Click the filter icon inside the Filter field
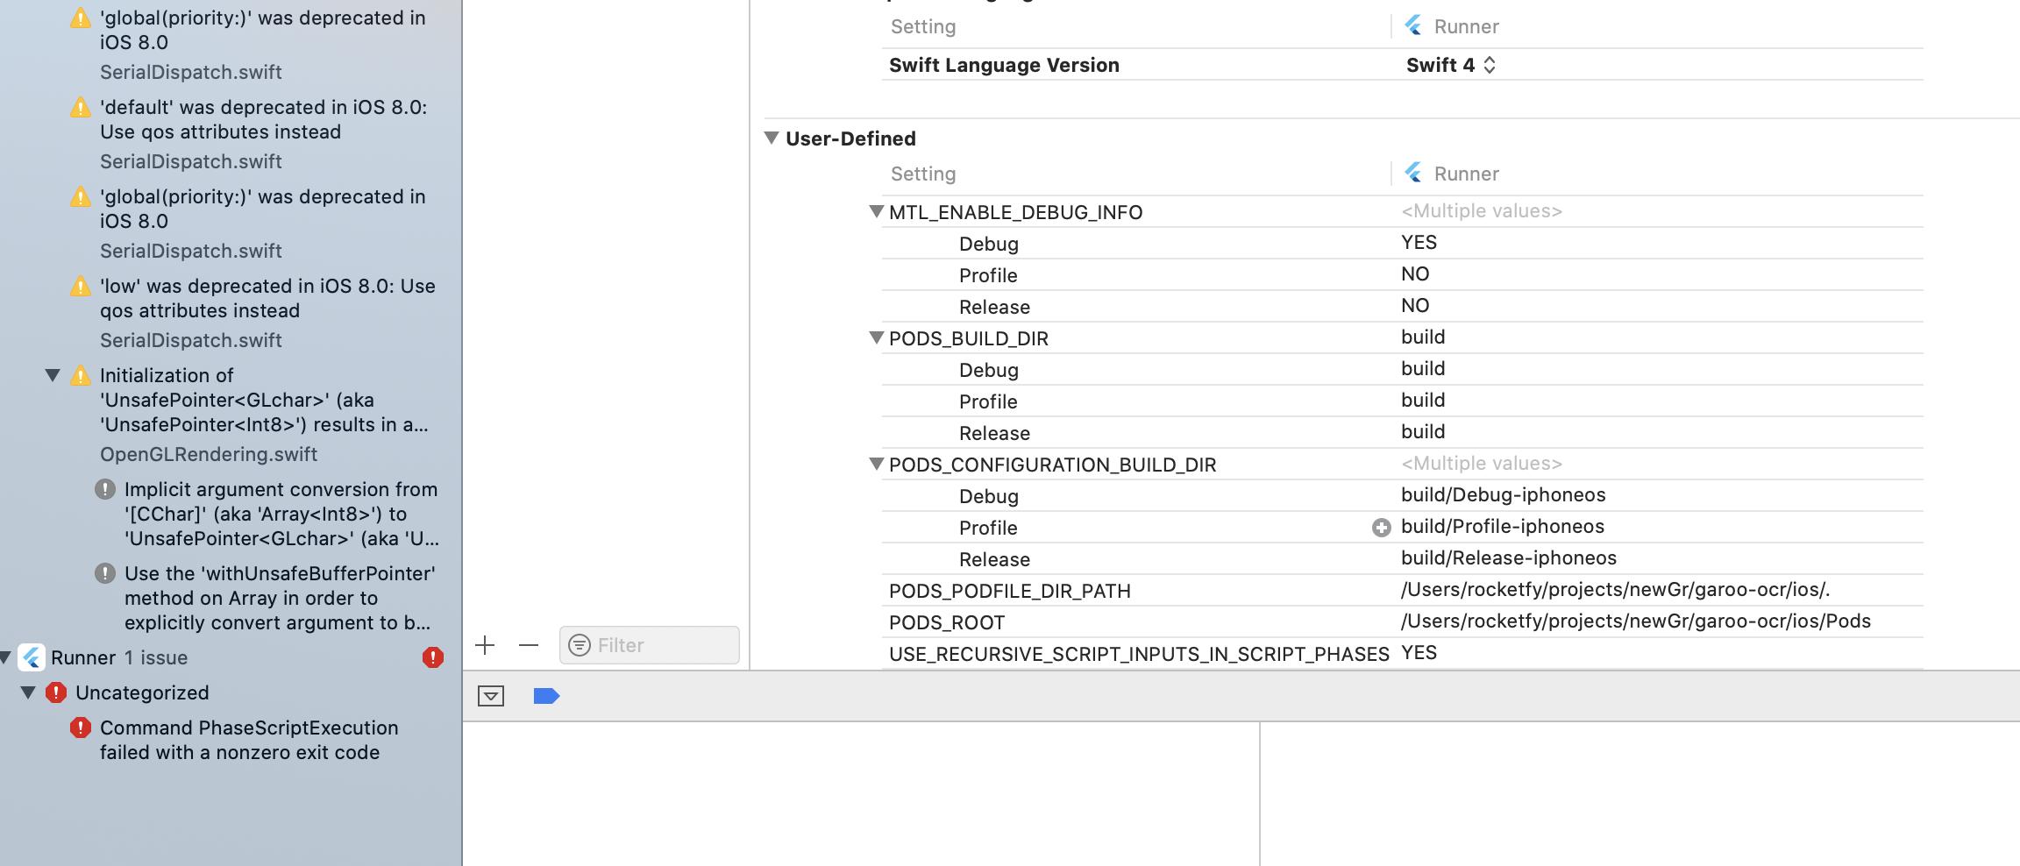 pos(579,645)
